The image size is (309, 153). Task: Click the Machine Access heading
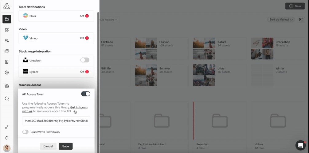30,85
